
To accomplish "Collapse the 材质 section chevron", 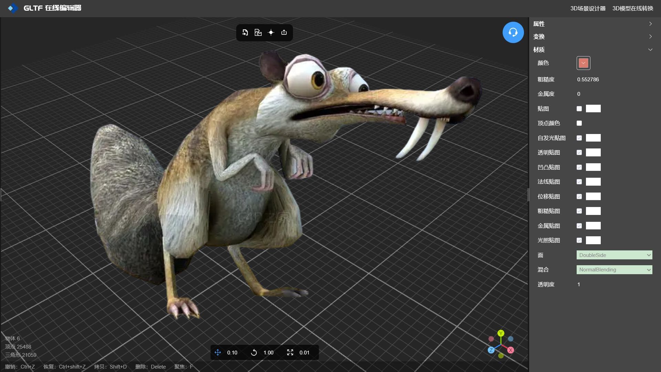I will point(650,50).
